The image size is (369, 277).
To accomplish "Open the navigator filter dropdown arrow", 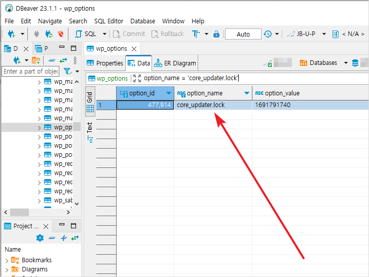I will (77, 72).
